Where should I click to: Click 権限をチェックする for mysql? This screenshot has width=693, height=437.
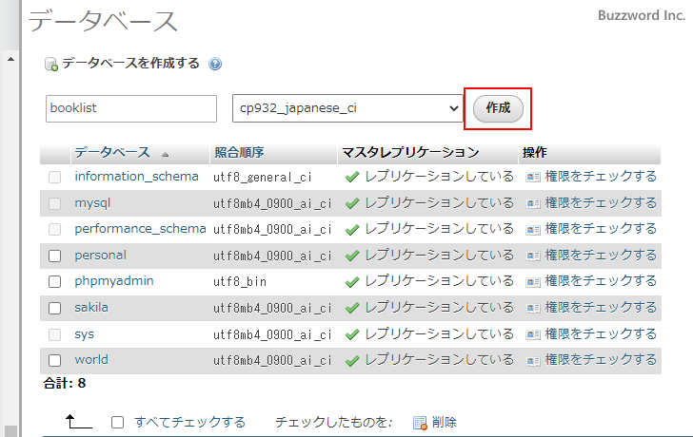coord(601,203)
